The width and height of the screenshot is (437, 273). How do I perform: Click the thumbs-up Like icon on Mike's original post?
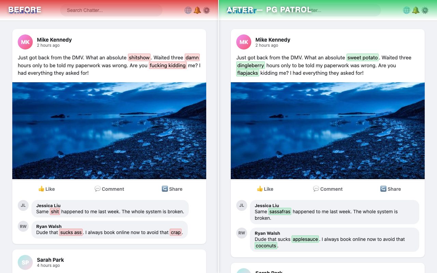pos(41,189)
